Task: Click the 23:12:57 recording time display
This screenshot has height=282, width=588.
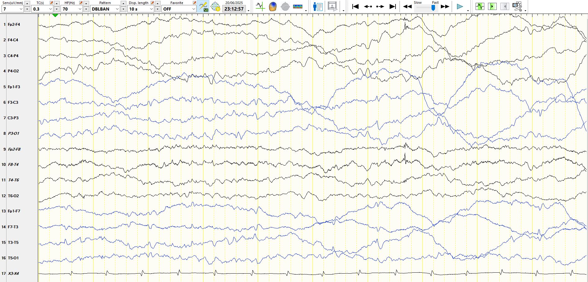Action: pos(234,9)
